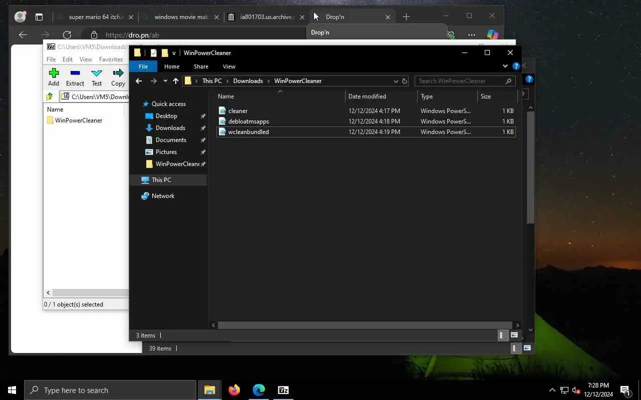Open the 7-Zip View menu
The image size is (641, 400).
(x=86, y=59)
